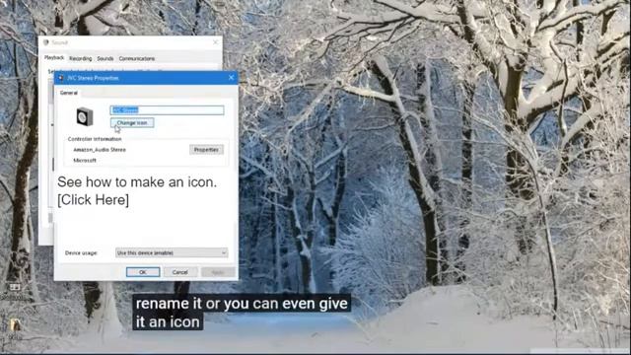Image resolution: width=631 pixels, height=355 pixels.
Task: Select the device name text field
Action: tap(167, 109)
